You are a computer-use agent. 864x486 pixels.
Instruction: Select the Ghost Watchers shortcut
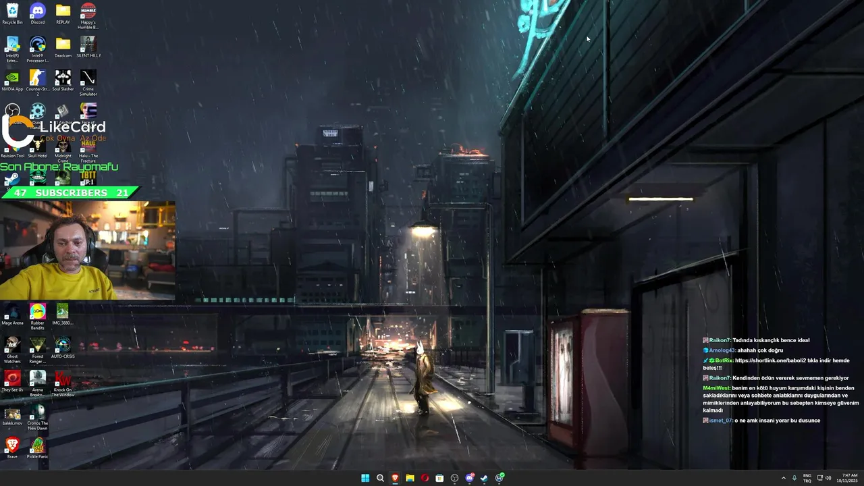[12, 350]
